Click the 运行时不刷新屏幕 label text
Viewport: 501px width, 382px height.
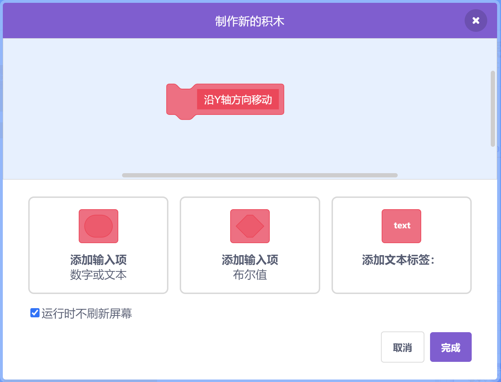coord(87,313)
